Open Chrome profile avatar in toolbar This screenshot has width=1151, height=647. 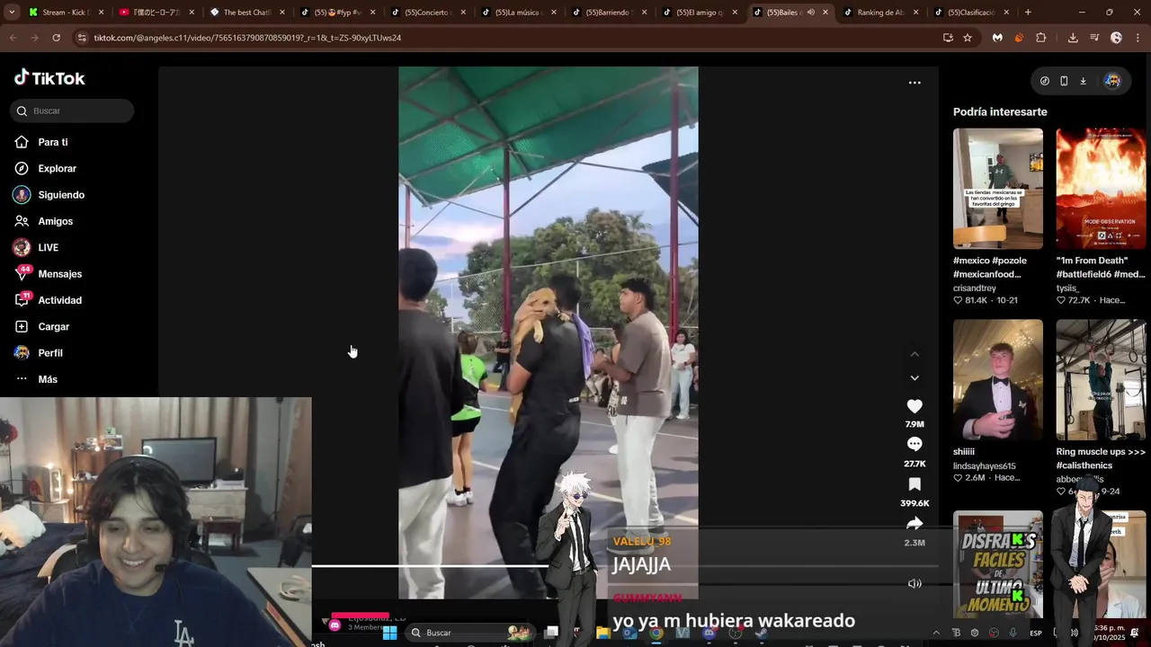pos(1116,38)
